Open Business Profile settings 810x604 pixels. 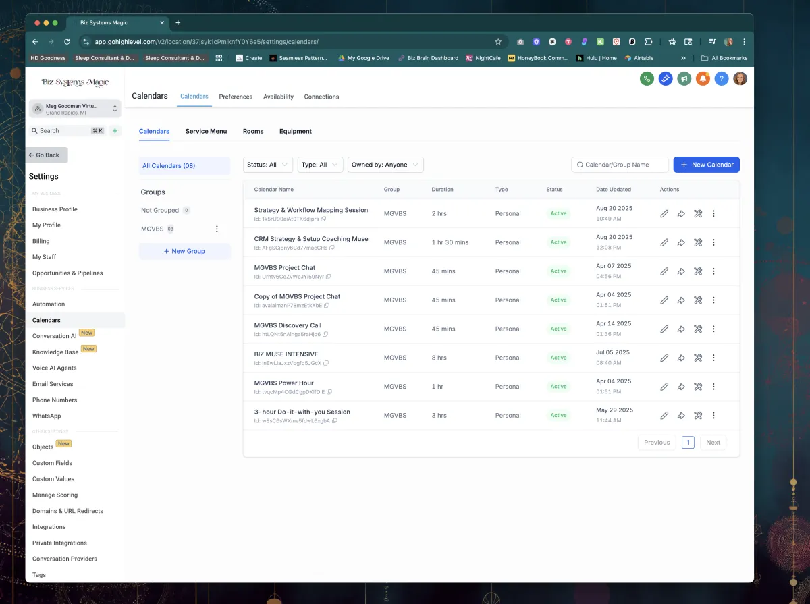[x=55, y=209]
